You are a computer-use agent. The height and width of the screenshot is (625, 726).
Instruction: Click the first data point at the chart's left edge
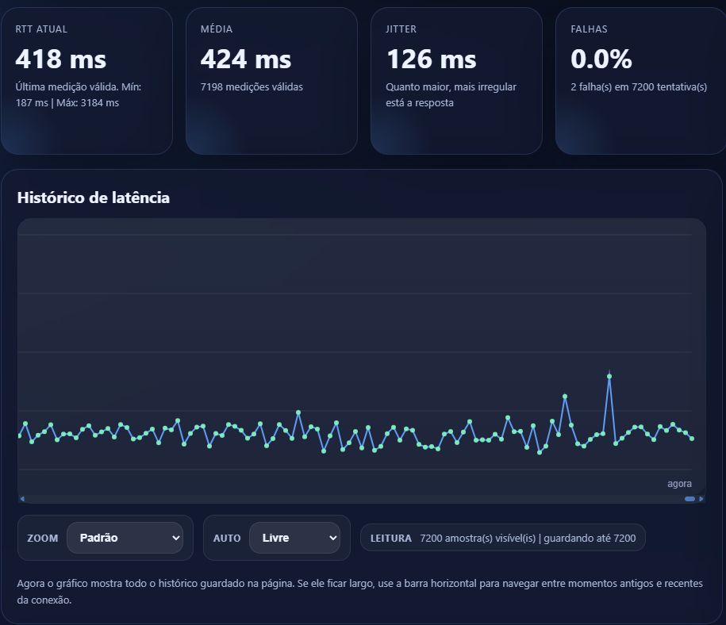[x=19, y=435]
